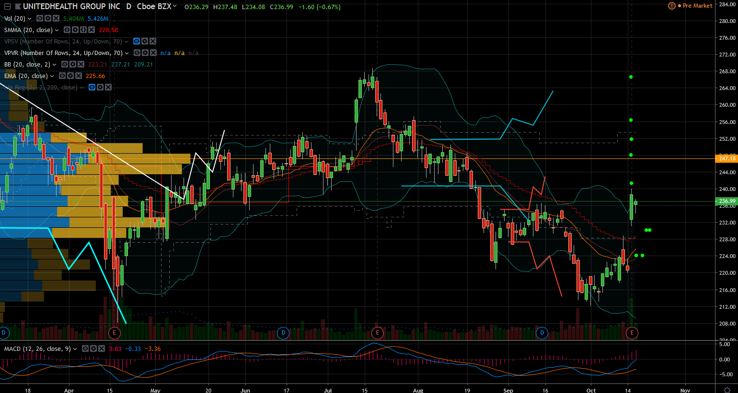Toggle visibility of the Vol (20) indicator
Image resolution: width=738 pixels, height=393 pixels.
click(x=40, y=18)
